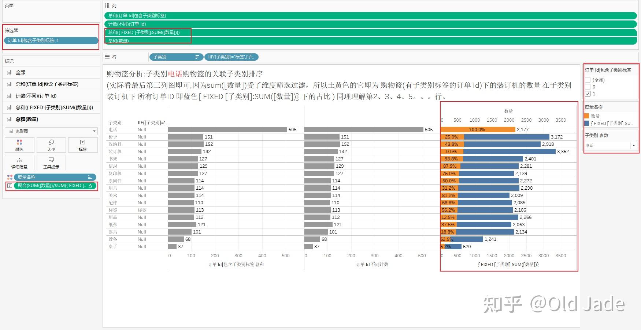This screenshot has height=330, width=641.
Task: Click the 标签 (Label) icon on the Marks card
Action: click(82, 145)
